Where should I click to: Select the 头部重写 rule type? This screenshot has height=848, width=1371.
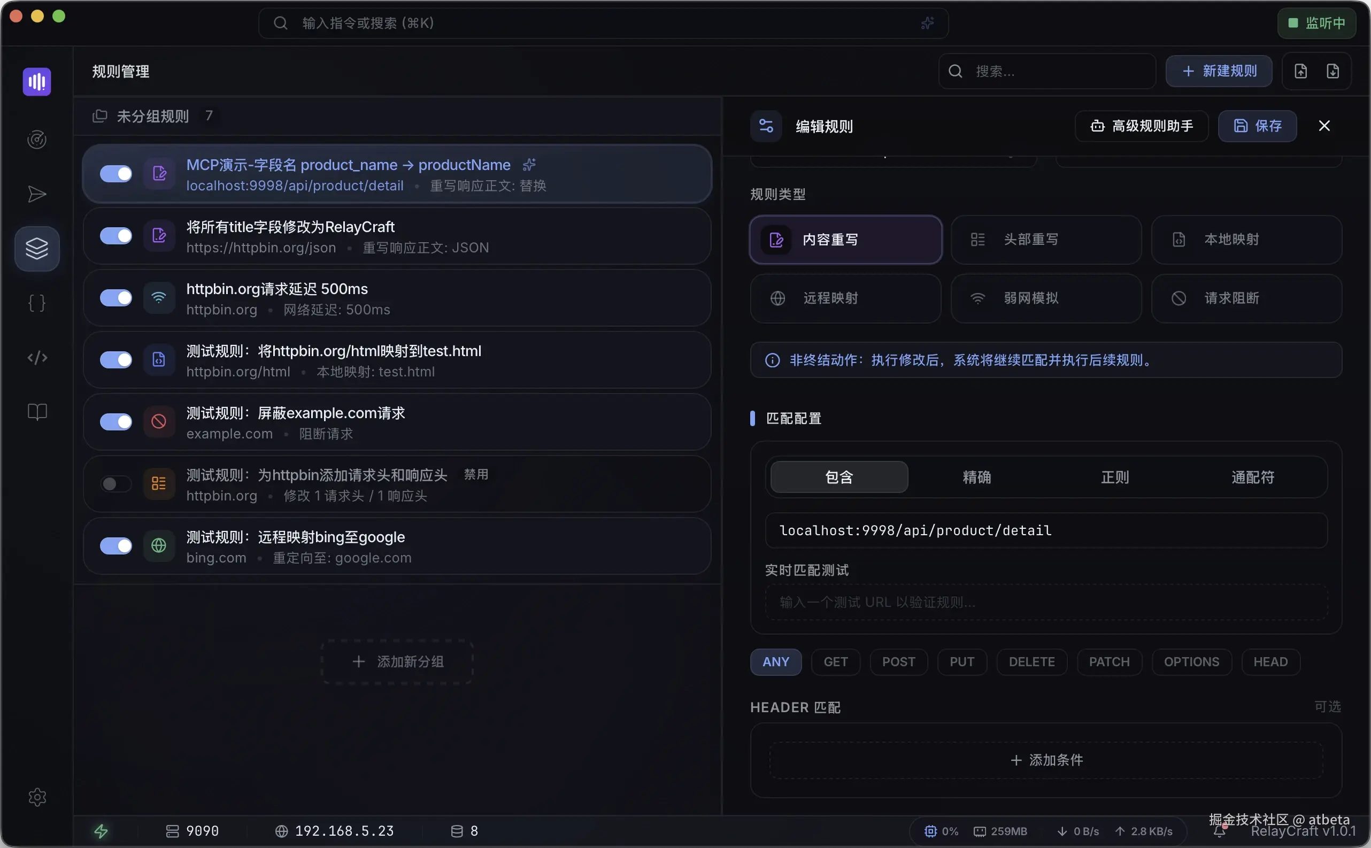[1046, 240]
